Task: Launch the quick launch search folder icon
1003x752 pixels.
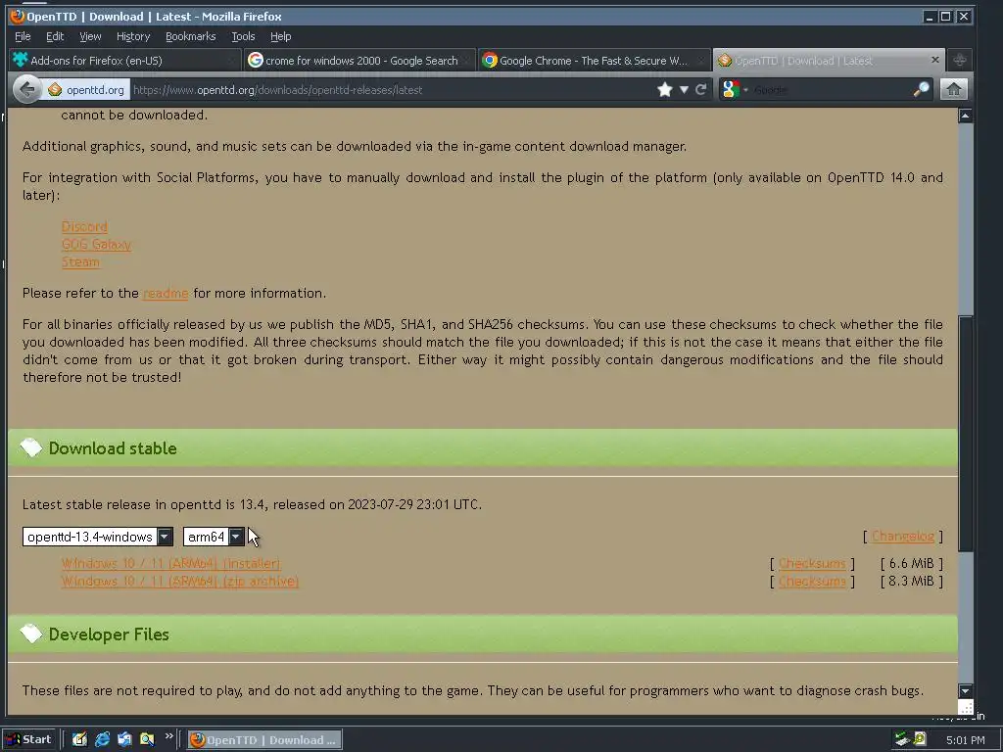Action: pyautogui.click(x=147, y=740)
